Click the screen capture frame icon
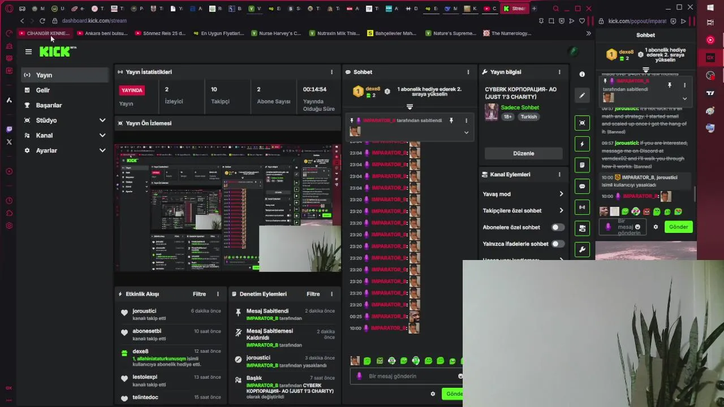This screenshot has height=407, width=724. (582, 123)
